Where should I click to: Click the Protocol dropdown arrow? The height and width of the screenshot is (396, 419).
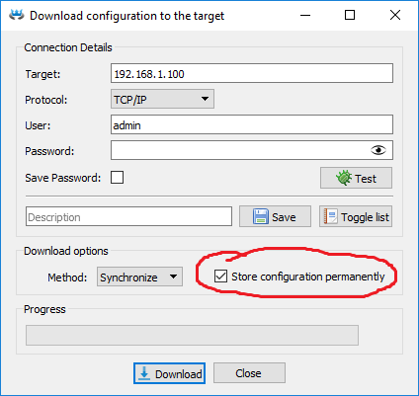click(x=205, y=99)
